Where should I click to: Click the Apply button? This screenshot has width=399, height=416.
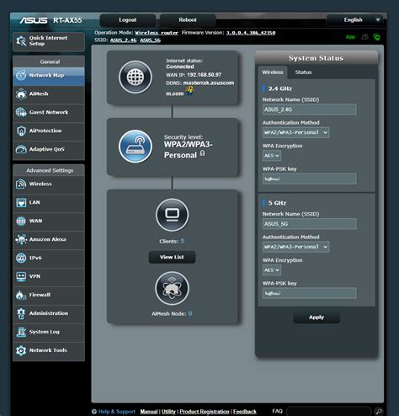click(x=317, y=317)
